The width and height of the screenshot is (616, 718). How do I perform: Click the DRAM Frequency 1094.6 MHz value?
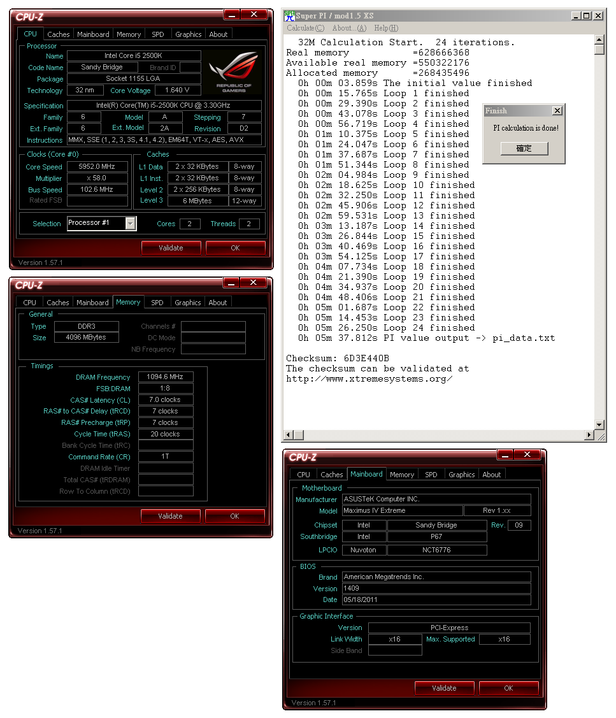(x=166, y=377)
